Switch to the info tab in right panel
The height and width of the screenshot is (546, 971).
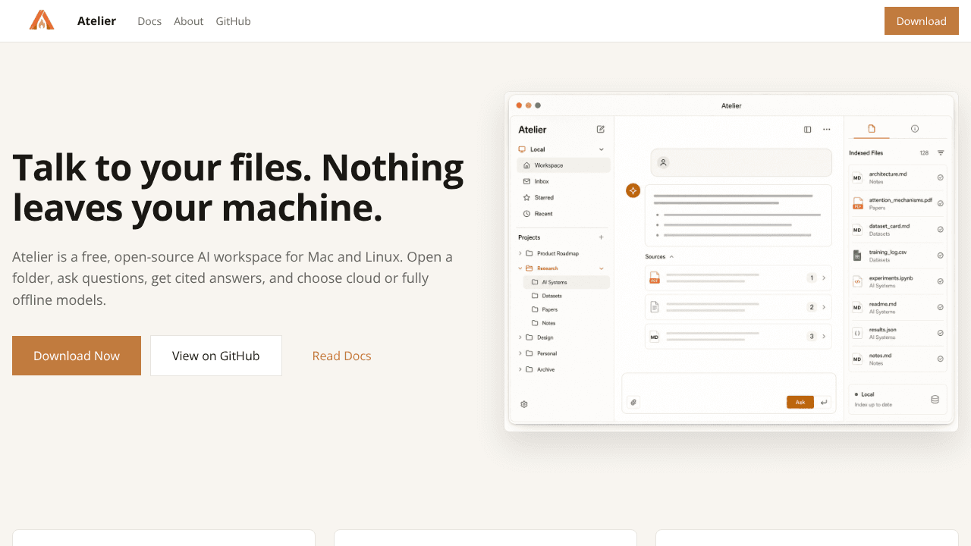(x=915, y=129)
